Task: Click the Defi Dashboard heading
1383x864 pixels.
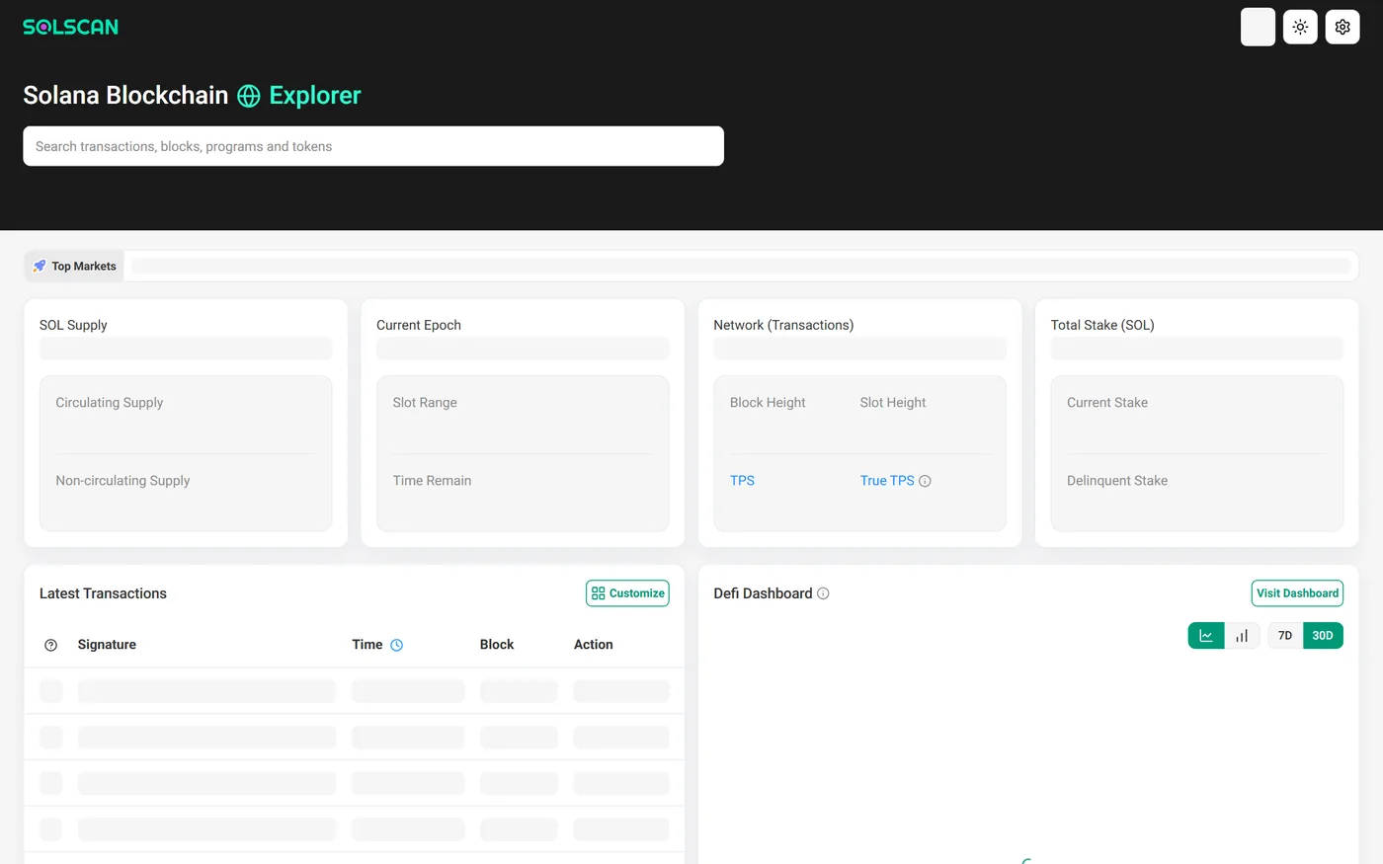Action: point(763,593)
